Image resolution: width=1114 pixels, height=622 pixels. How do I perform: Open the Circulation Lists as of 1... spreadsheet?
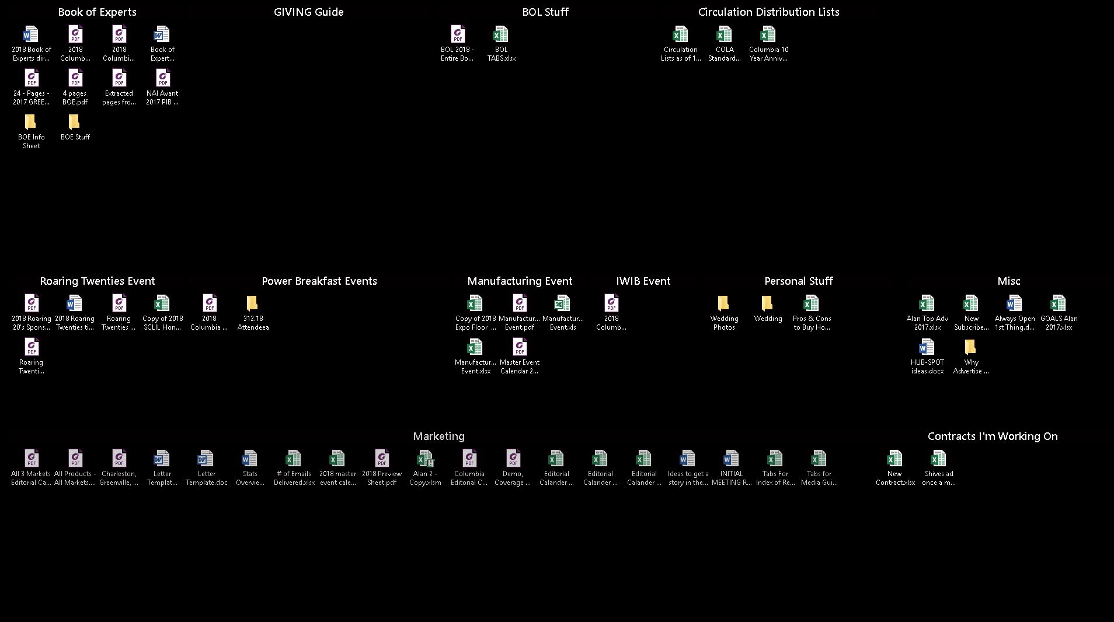click(680, 43)
